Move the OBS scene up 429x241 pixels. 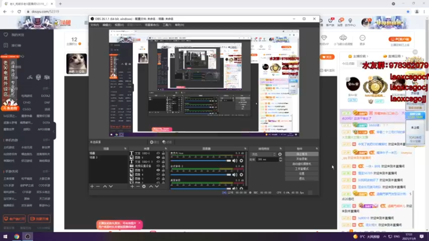[105, 186]
